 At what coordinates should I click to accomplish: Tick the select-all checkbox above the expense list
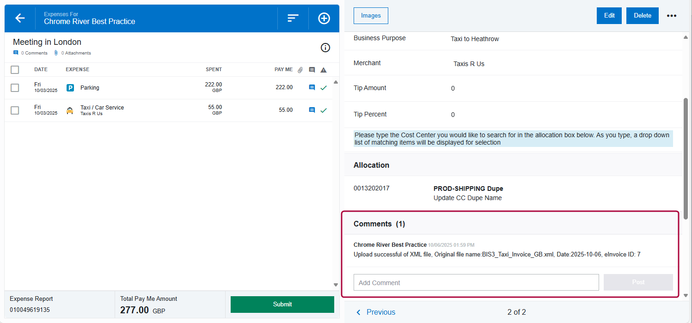click(x=14, y=69)
